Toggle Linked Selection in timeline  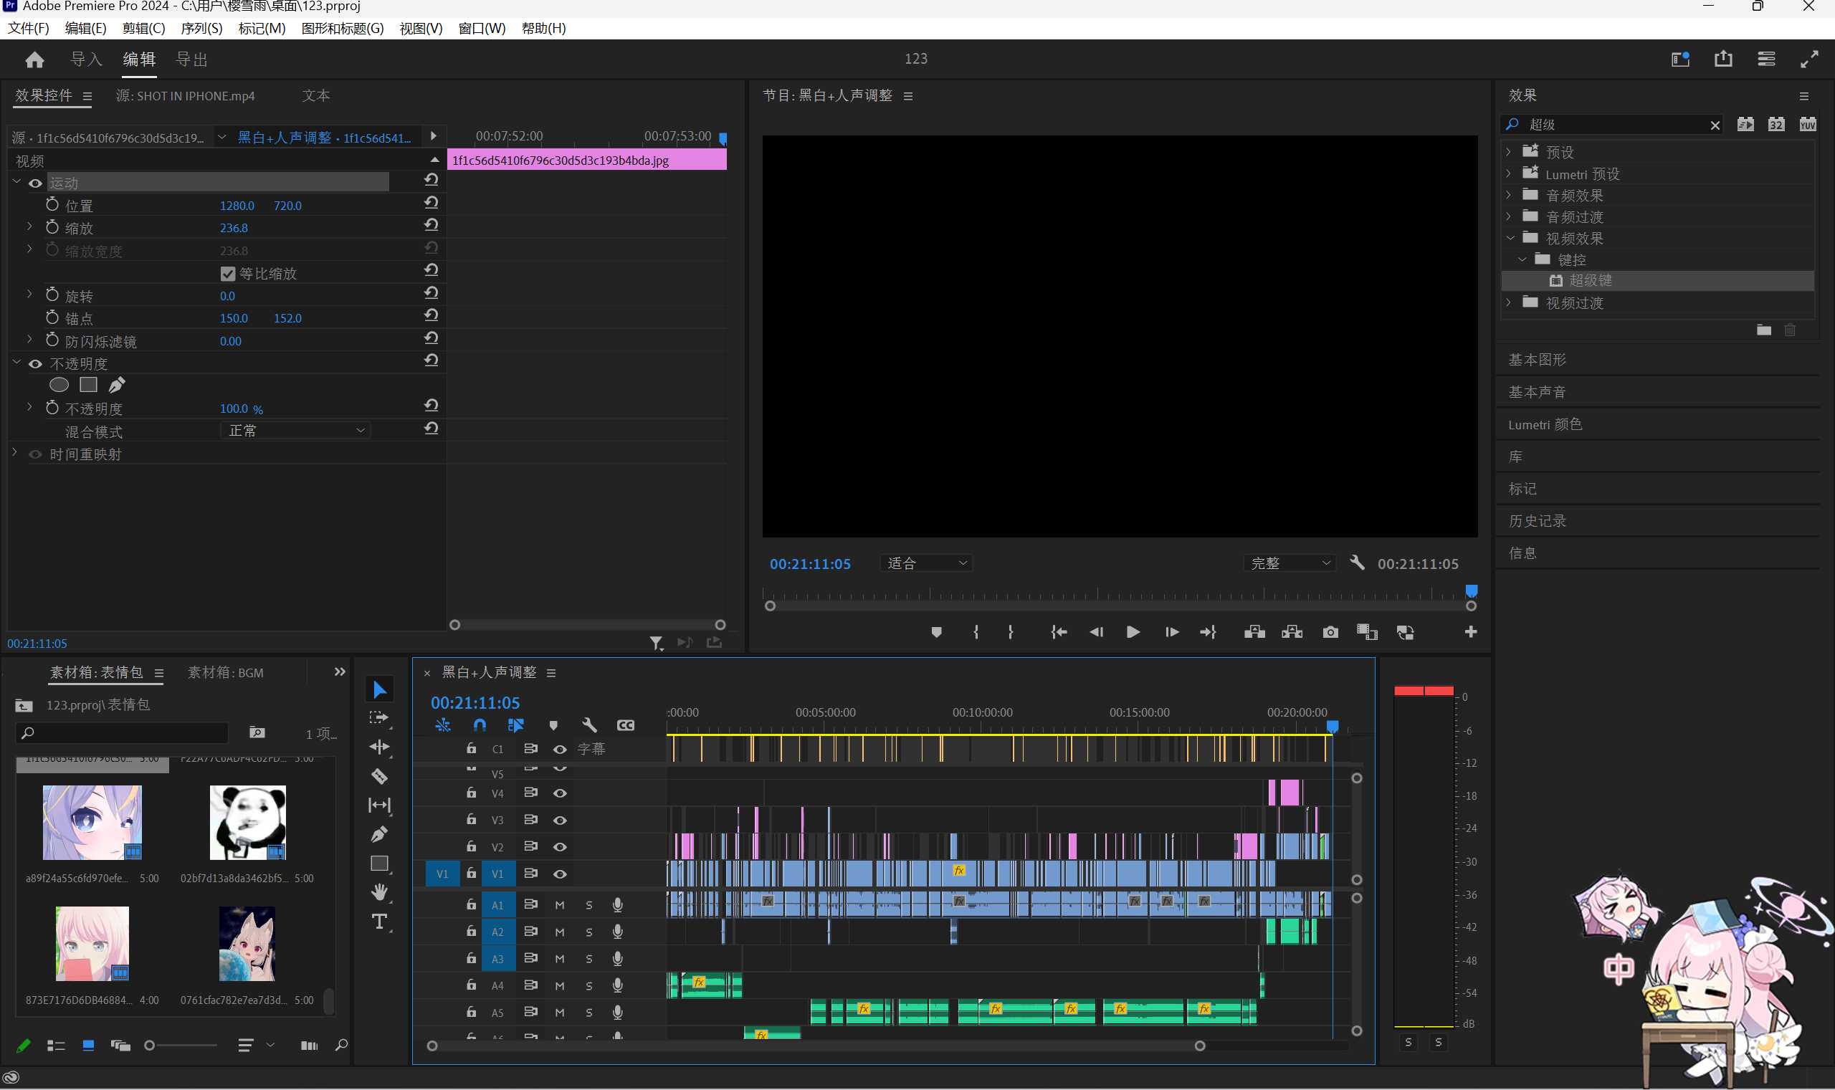tap(515, 726)
